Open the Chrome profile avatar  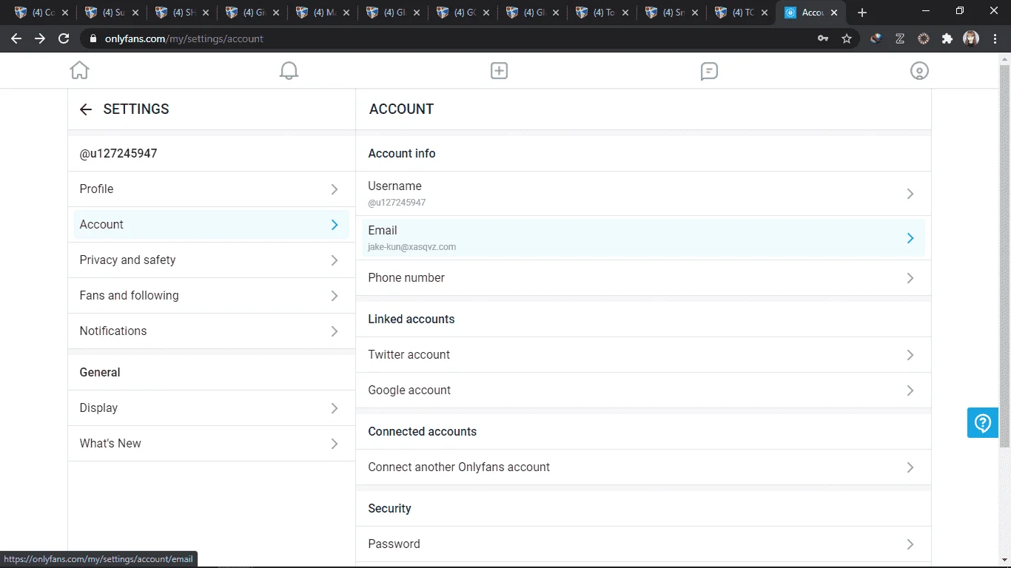click(971, 38)
